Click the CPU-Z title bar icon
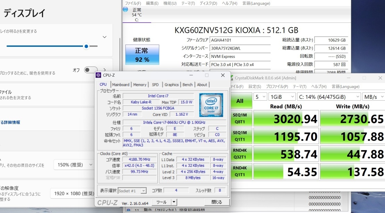Screen dimensions: 385x213 click(99, 75)
